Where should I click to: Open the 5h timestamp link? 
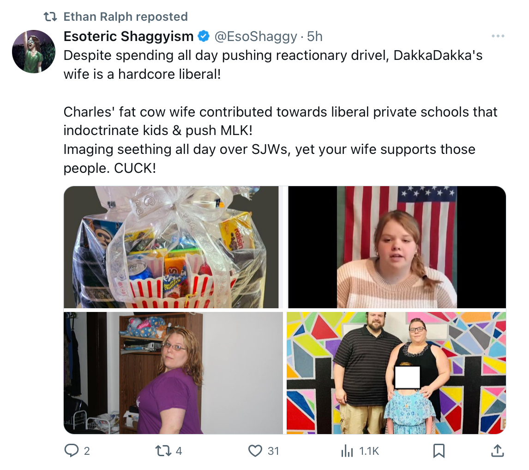(x=315, y=36)
